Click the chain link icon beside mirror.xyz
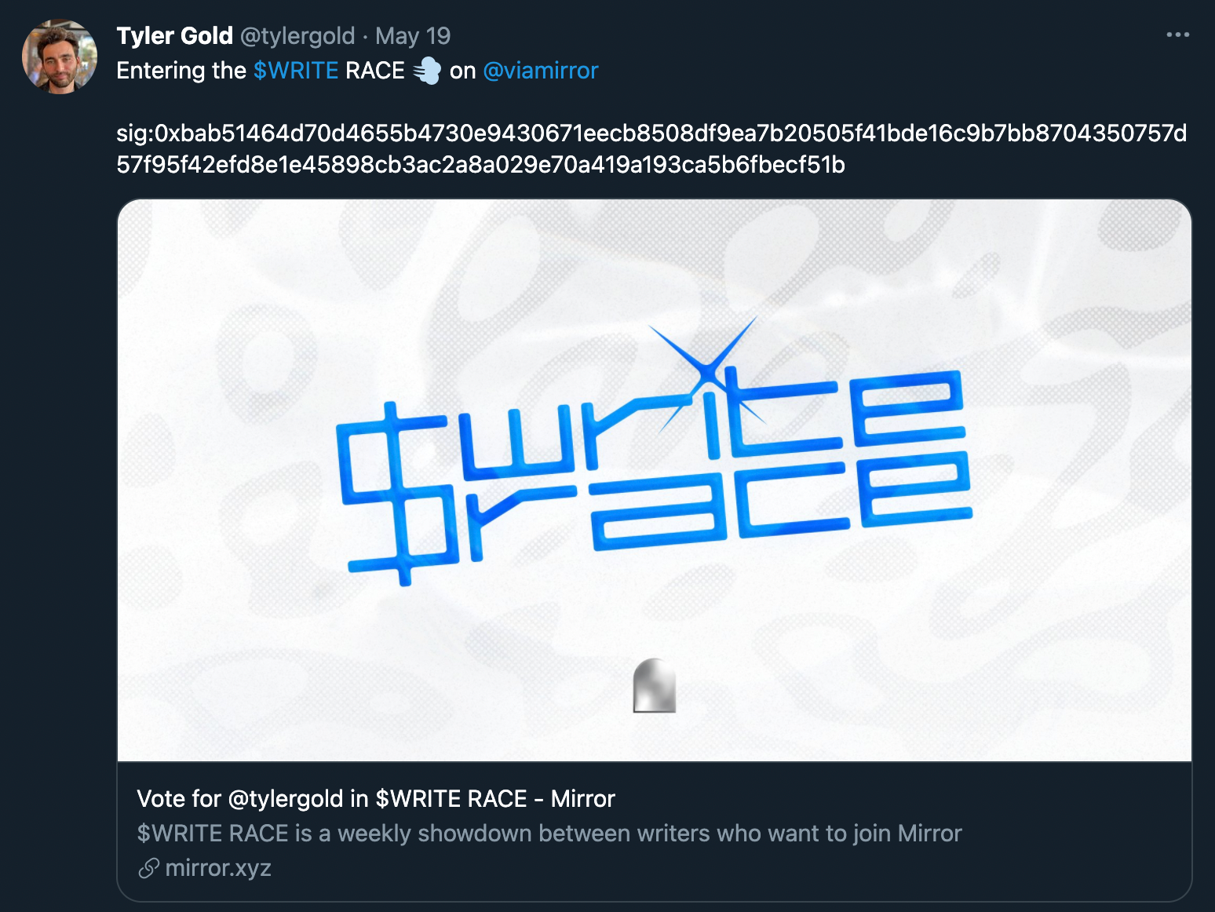The image size is (1215, 912). pos(148,868)
